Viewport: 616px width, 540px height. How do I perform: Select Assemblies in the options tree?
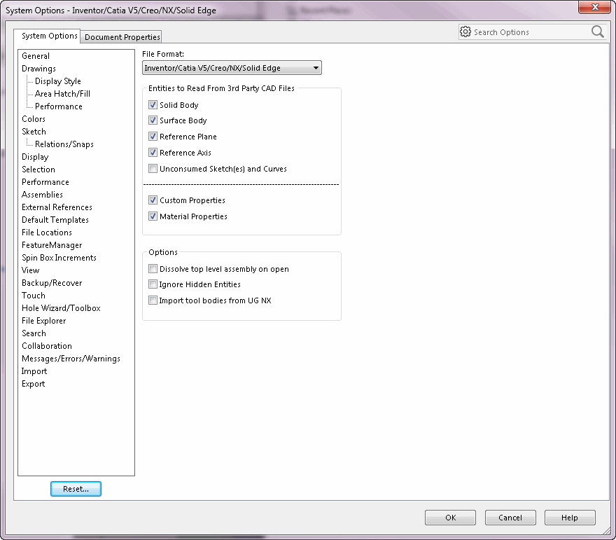pos(42,194)
